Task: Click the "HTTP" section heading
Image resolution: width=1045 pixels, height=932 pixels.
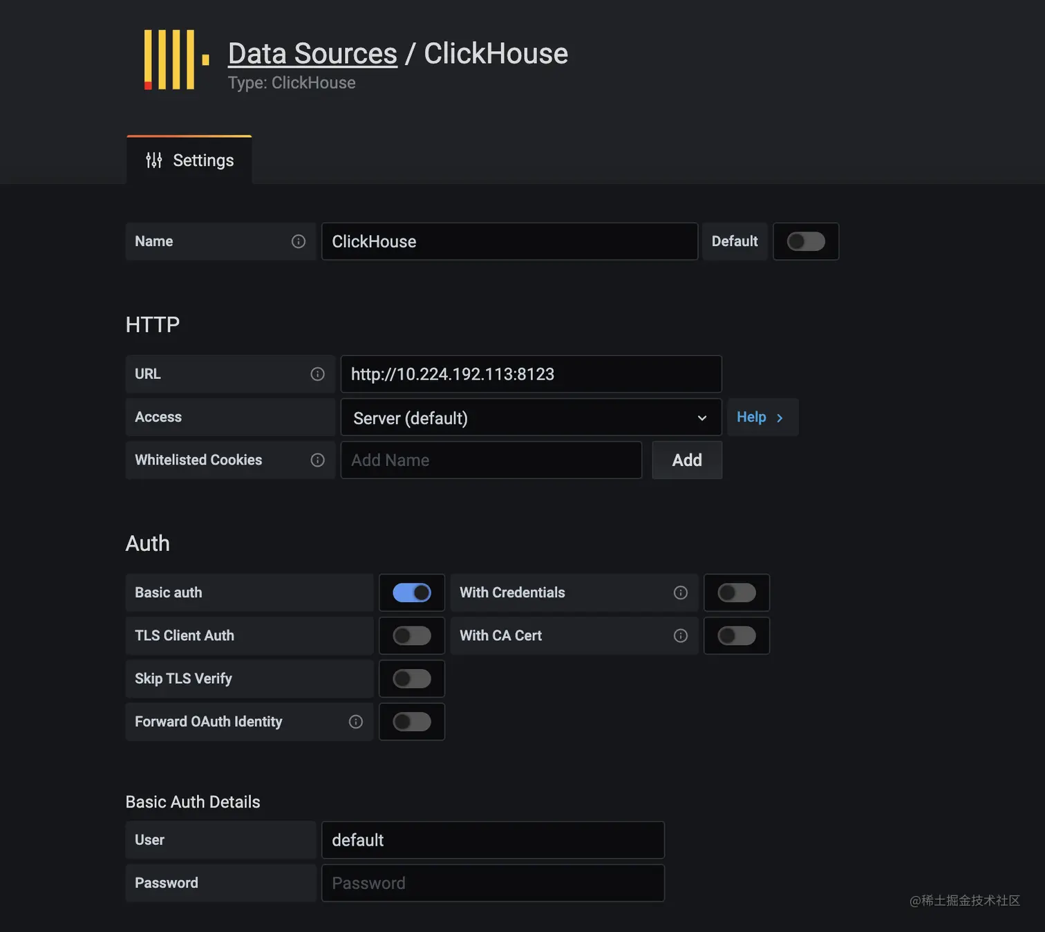Action: pos(153,324)
